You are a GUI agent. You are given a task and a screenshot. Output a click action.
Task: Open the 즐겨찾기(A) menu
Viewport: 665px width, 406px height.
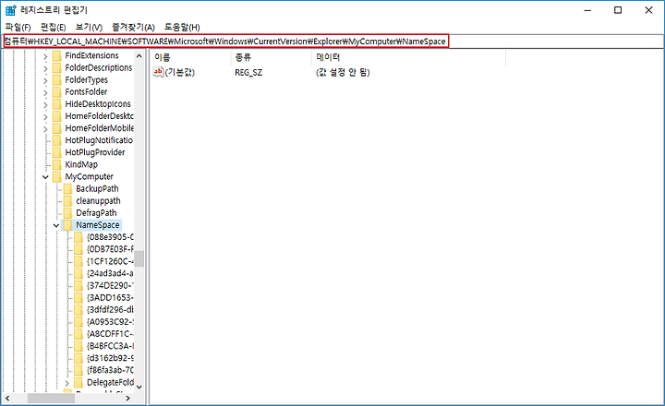pos(133,27)
